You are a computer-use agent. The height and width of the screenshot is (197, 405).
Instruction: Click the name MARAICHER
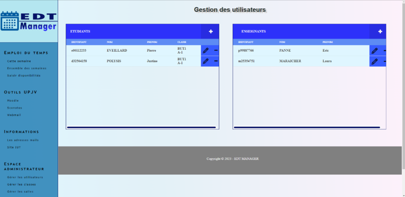290,61
